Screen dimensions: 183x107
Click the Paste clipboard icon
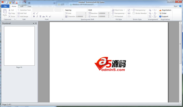point(5,11)
